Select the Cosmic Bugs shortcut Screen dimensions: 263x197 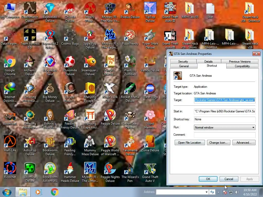point(70,35)
